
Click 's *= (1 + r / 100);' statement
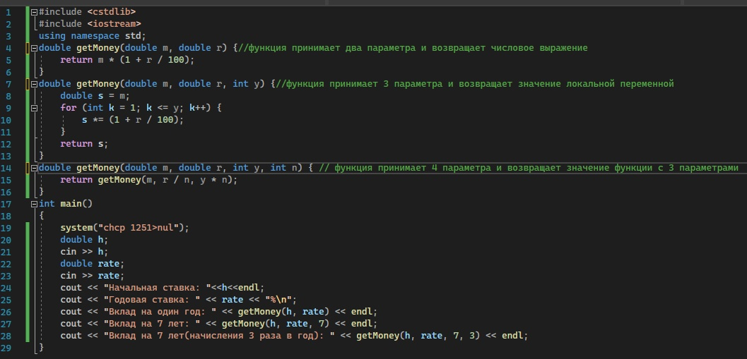pos(133,120)
